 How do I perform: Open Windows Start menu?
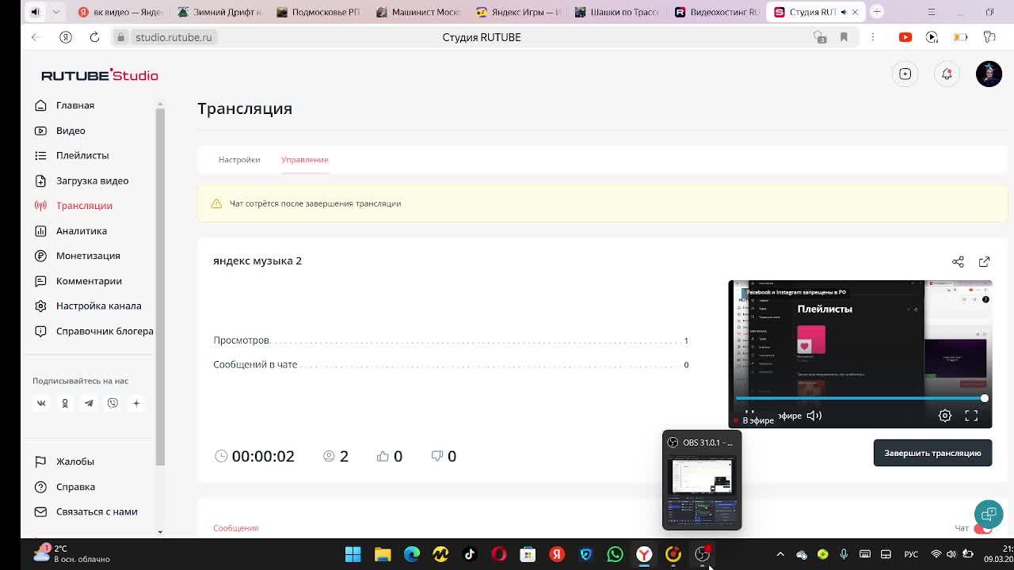(x=353, y=554)
